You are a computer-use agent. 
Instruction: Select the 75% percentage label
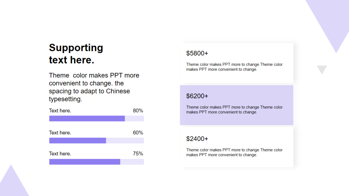(x=138, y=154)
